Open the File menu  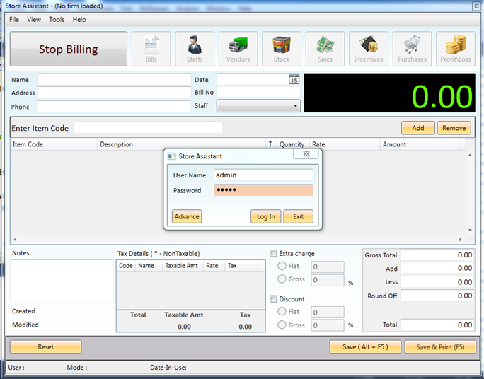[14, 19]
